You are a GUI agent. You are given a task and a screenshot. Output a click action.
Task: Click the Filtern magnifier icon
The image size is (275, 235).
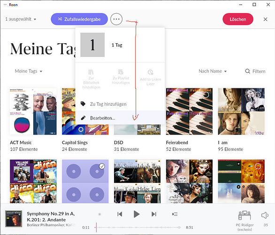coord(247,71)
